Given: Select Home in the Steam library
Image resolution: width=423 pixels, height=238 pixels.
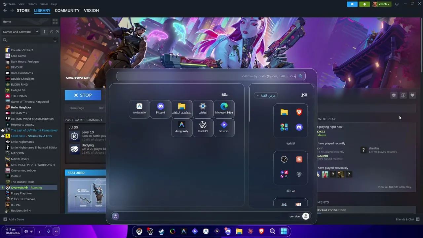Looking at the screenshot, I should pos(26,21).
